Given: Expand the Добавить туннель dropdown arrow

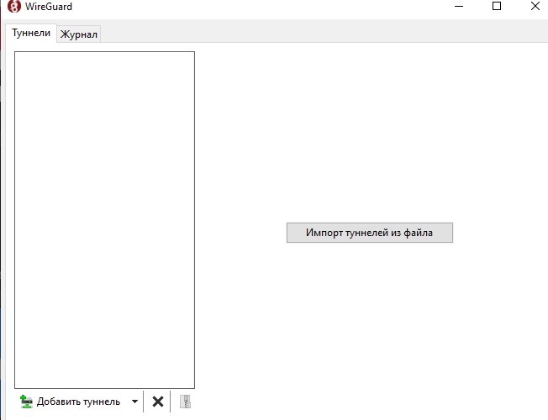Looking at the screenshot, I should [x=134, y=402].
